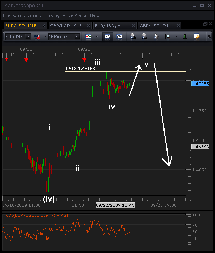
Task: Expand the toolbar overflow options button
Action: click(209, 37)
